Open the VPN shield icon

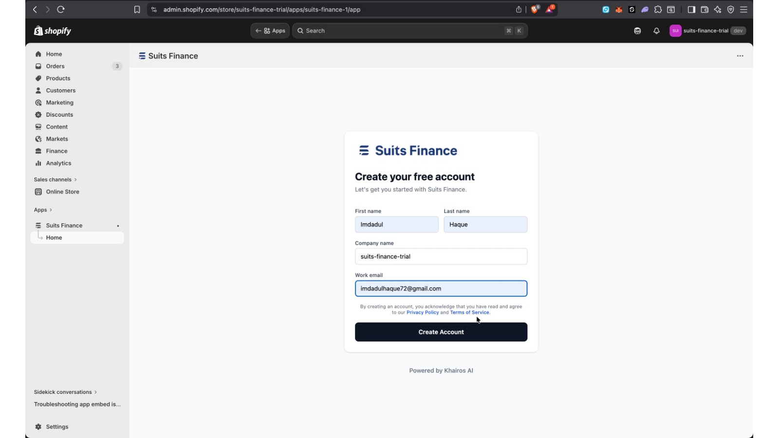[x=731, y=9]
